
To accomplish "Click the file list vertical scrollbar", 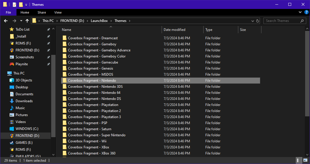I will (x=307, y=73).
